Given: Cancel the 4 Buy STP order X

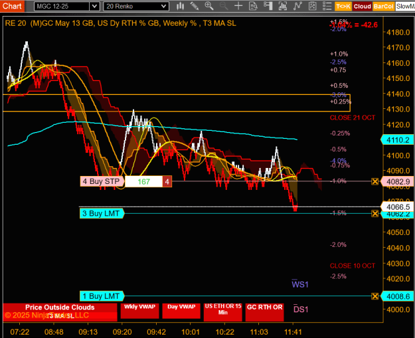Looking at the screenshot, I should click(374, 181).
